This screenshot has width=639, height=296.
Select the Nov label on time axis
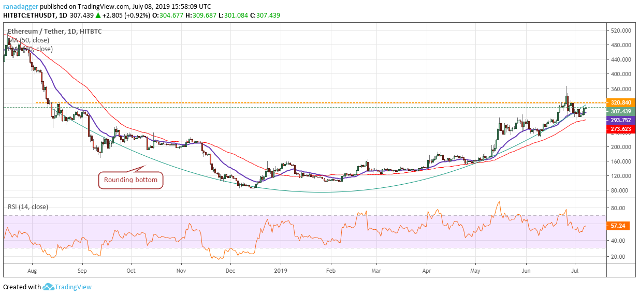[x=181, y=270]
